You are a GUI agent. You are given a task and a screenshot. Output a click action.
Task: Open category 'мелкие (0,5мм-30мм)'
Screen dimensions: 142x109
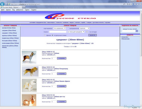[x=9, y=28]
